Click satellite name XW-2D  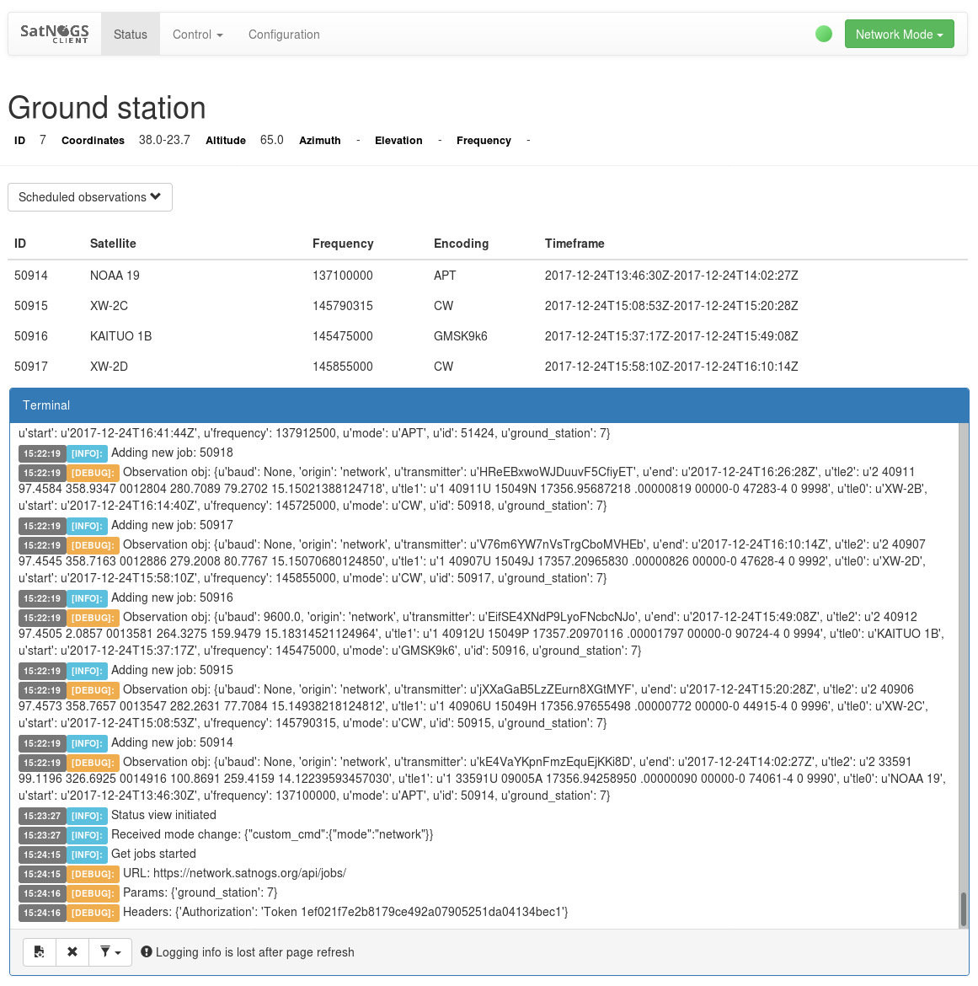(109, 366)
